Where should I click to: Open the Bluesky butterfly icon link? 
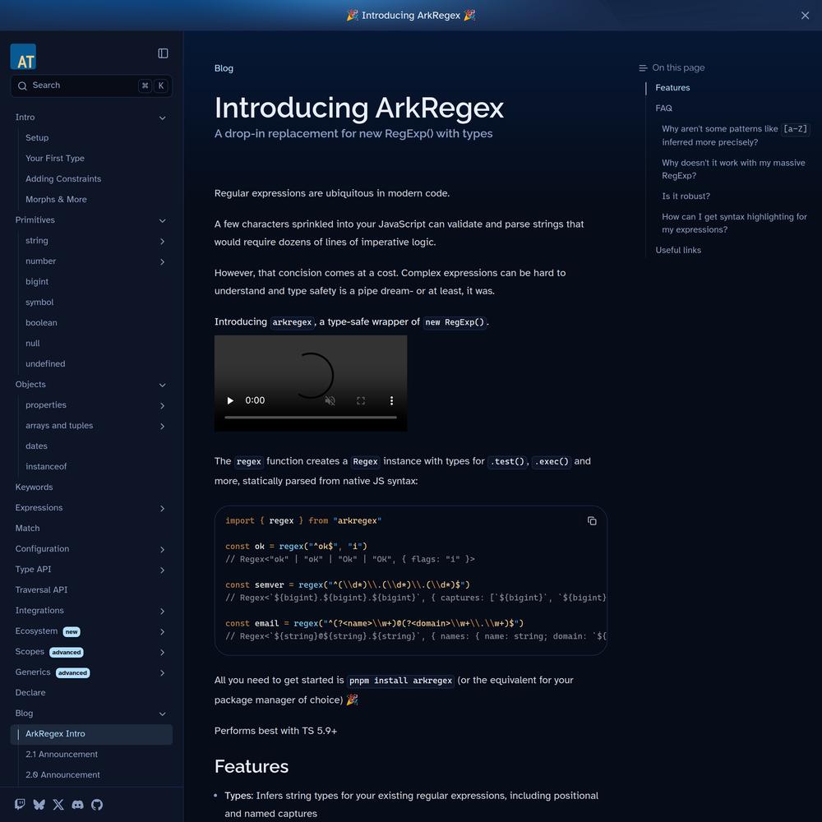pyautogui.click(x=39, y=805)
